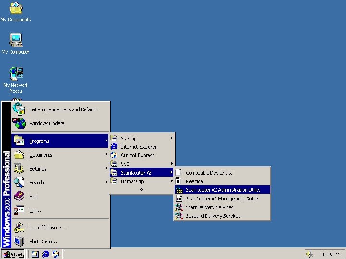Click the Start Delivery Services icon
The height and width of the screenshot is (259, 346).
coord(179,207)
